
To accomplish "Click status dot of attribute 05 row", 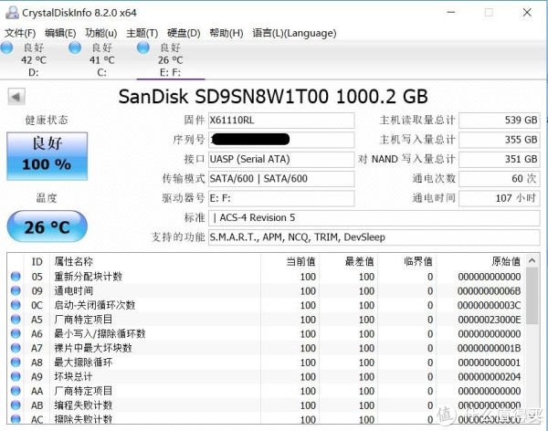I will pos(16,276).
